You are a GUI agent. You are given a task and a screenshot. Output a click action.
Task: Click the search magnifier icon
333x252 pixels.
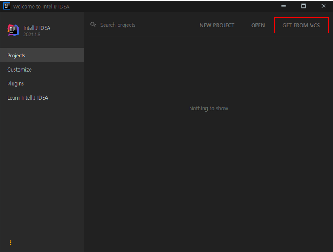93,25
